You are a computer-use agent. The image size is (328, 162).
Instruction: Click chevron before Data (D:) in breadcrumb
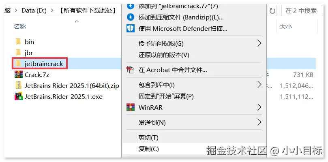click(17, 11)
